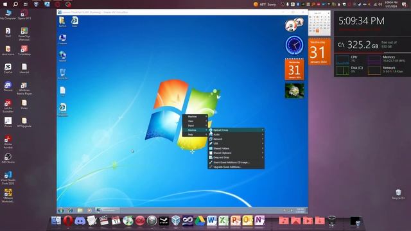Open PowerToys (Preview) desktop shortcut
This screenshot has width=411, height=231.
click(x=24, y=34)
